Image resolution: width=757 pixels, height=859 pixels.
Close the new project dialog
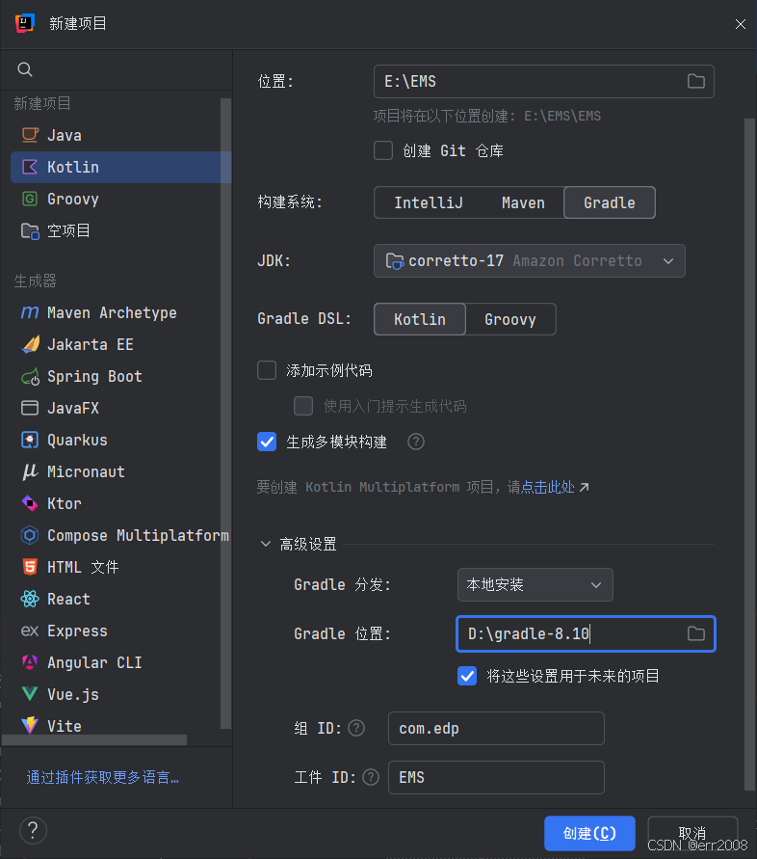tap(740, 24)
